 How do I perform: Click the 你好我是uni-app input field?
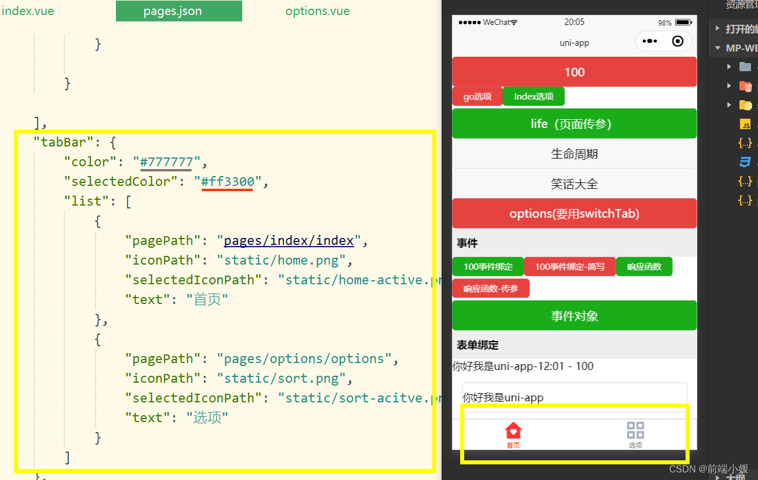pyautogui.click(x=574, y=397)
